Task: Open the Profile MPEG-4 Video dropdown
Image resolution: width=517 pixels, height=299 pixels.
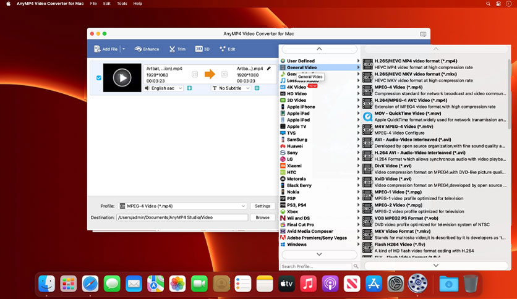Action: click(182, 206)
